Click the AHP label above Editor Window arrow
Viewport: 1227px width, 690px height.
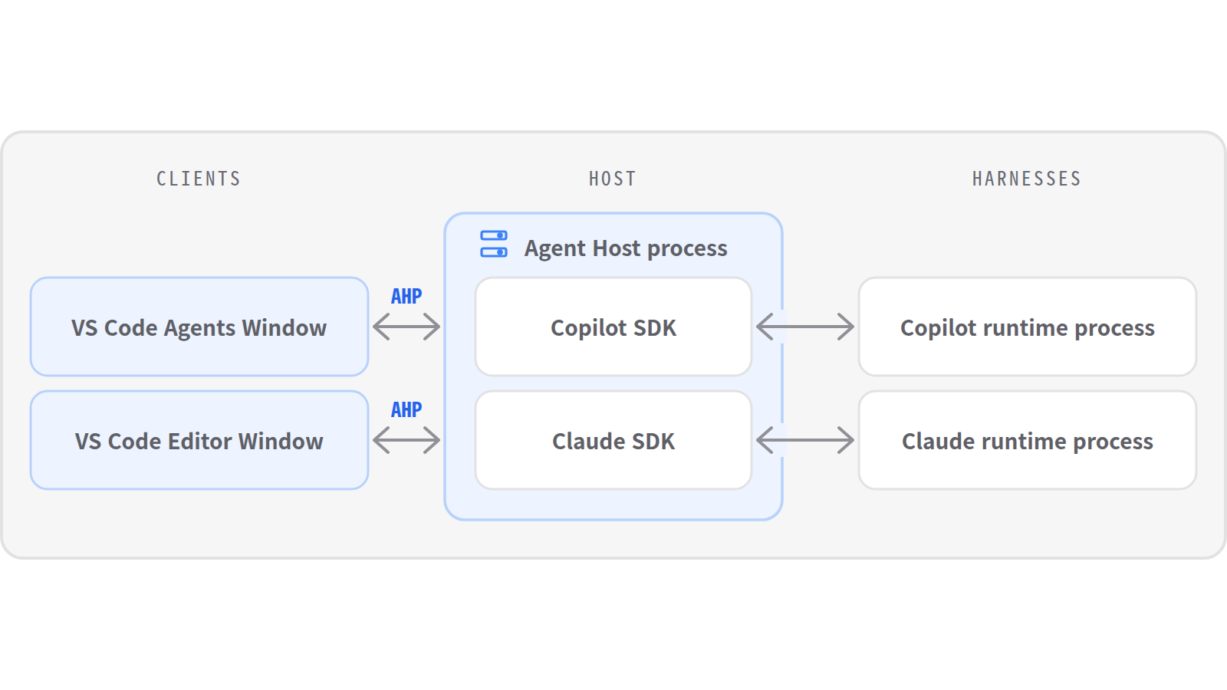coord(406,409)
